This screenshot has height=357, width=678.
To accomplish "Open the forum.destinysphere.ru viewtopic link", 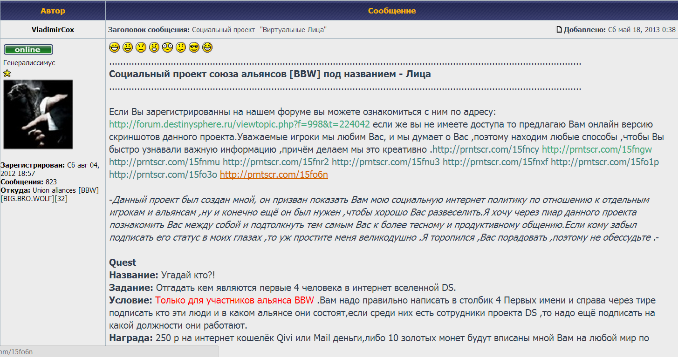I will [240, 124].
